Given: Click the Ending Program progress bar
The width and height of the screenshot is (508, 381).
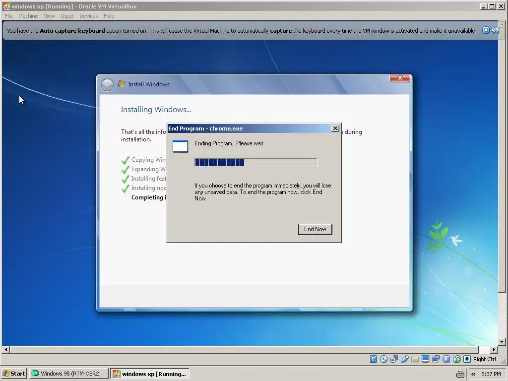Looking at the screenshot, I should 255,163.
